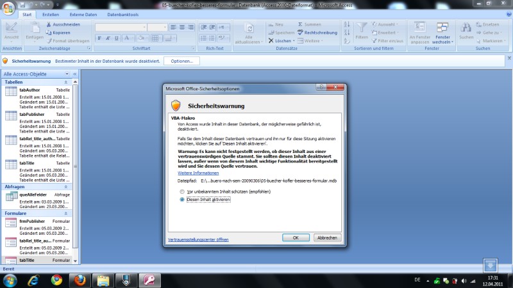Click Fenster wechseln icon
Image resolution: width=513 pixels, height=288 pixels.
coord(442,27)
